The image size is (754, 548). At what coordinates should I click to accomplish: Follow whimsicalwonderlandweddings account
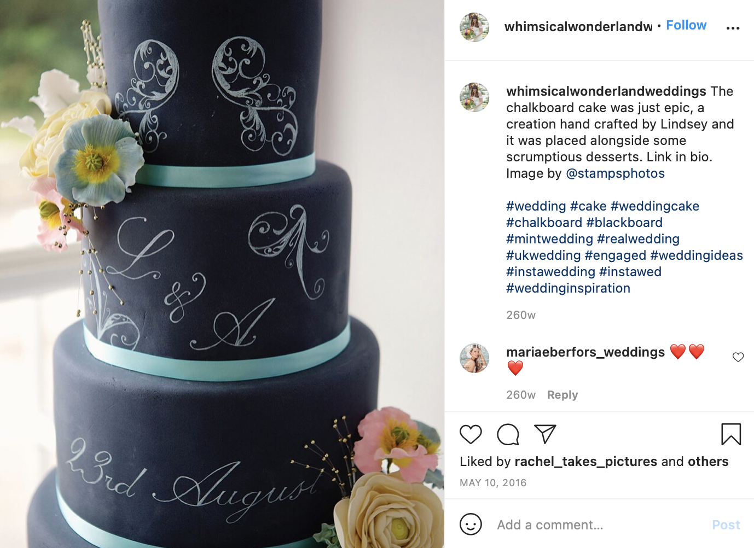pyautogui.click(x=686, y=25)
